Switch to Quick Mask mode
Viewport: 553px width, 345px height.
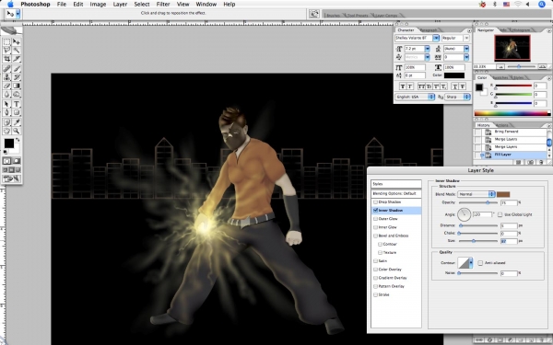pyautogui.click(x=17, y=161)
